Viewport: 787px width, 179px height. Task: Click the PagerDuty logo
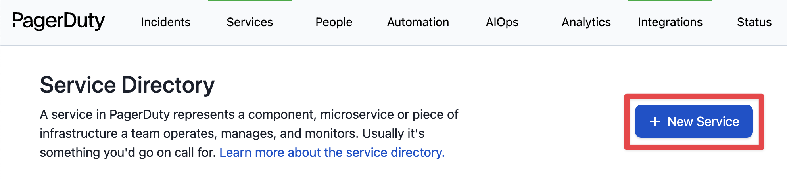click(58, 21)
